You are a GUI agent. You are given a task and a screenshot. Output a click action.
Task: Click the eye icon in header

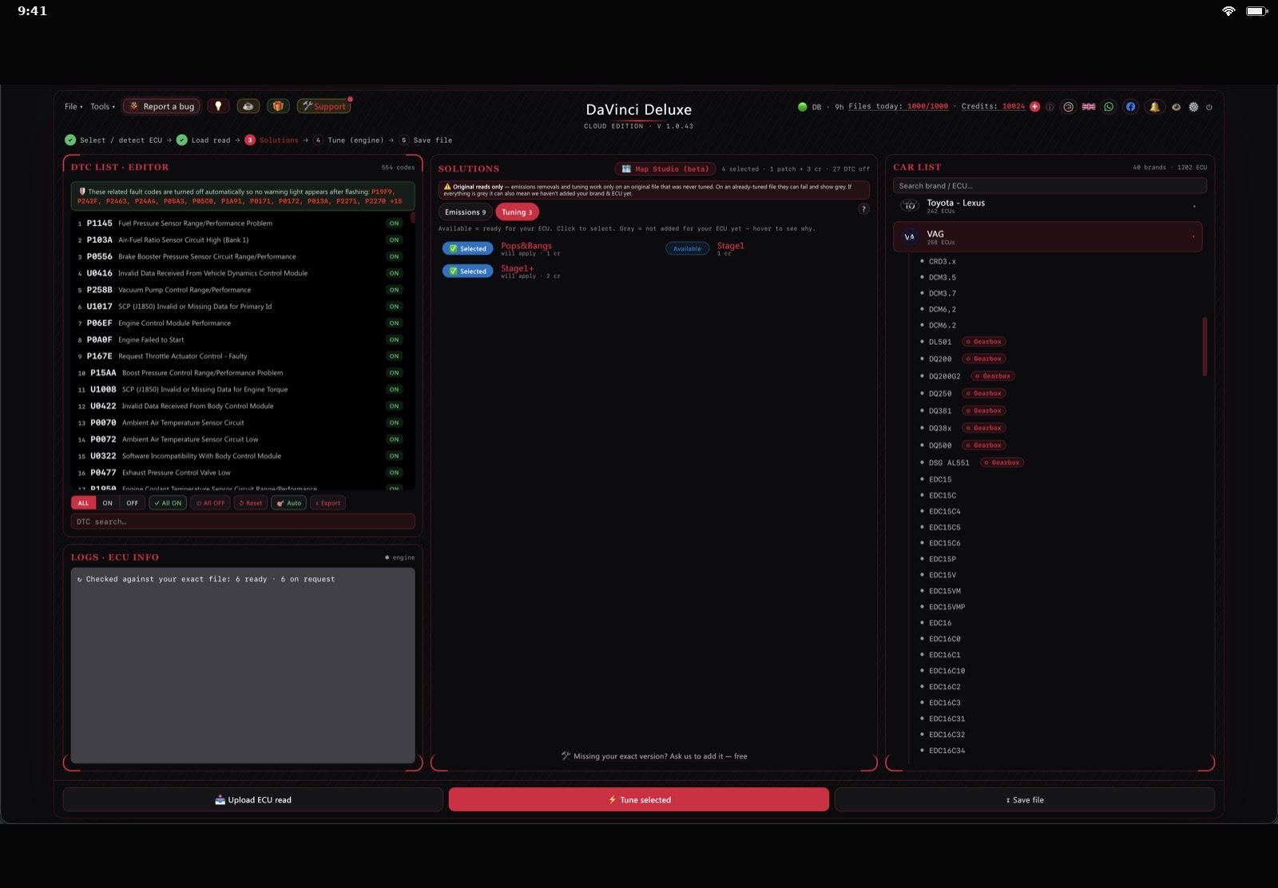[x=1176, y=106]
